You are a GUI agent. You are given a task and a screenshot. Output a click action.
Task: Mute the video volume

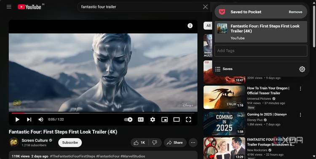point(41,120)
